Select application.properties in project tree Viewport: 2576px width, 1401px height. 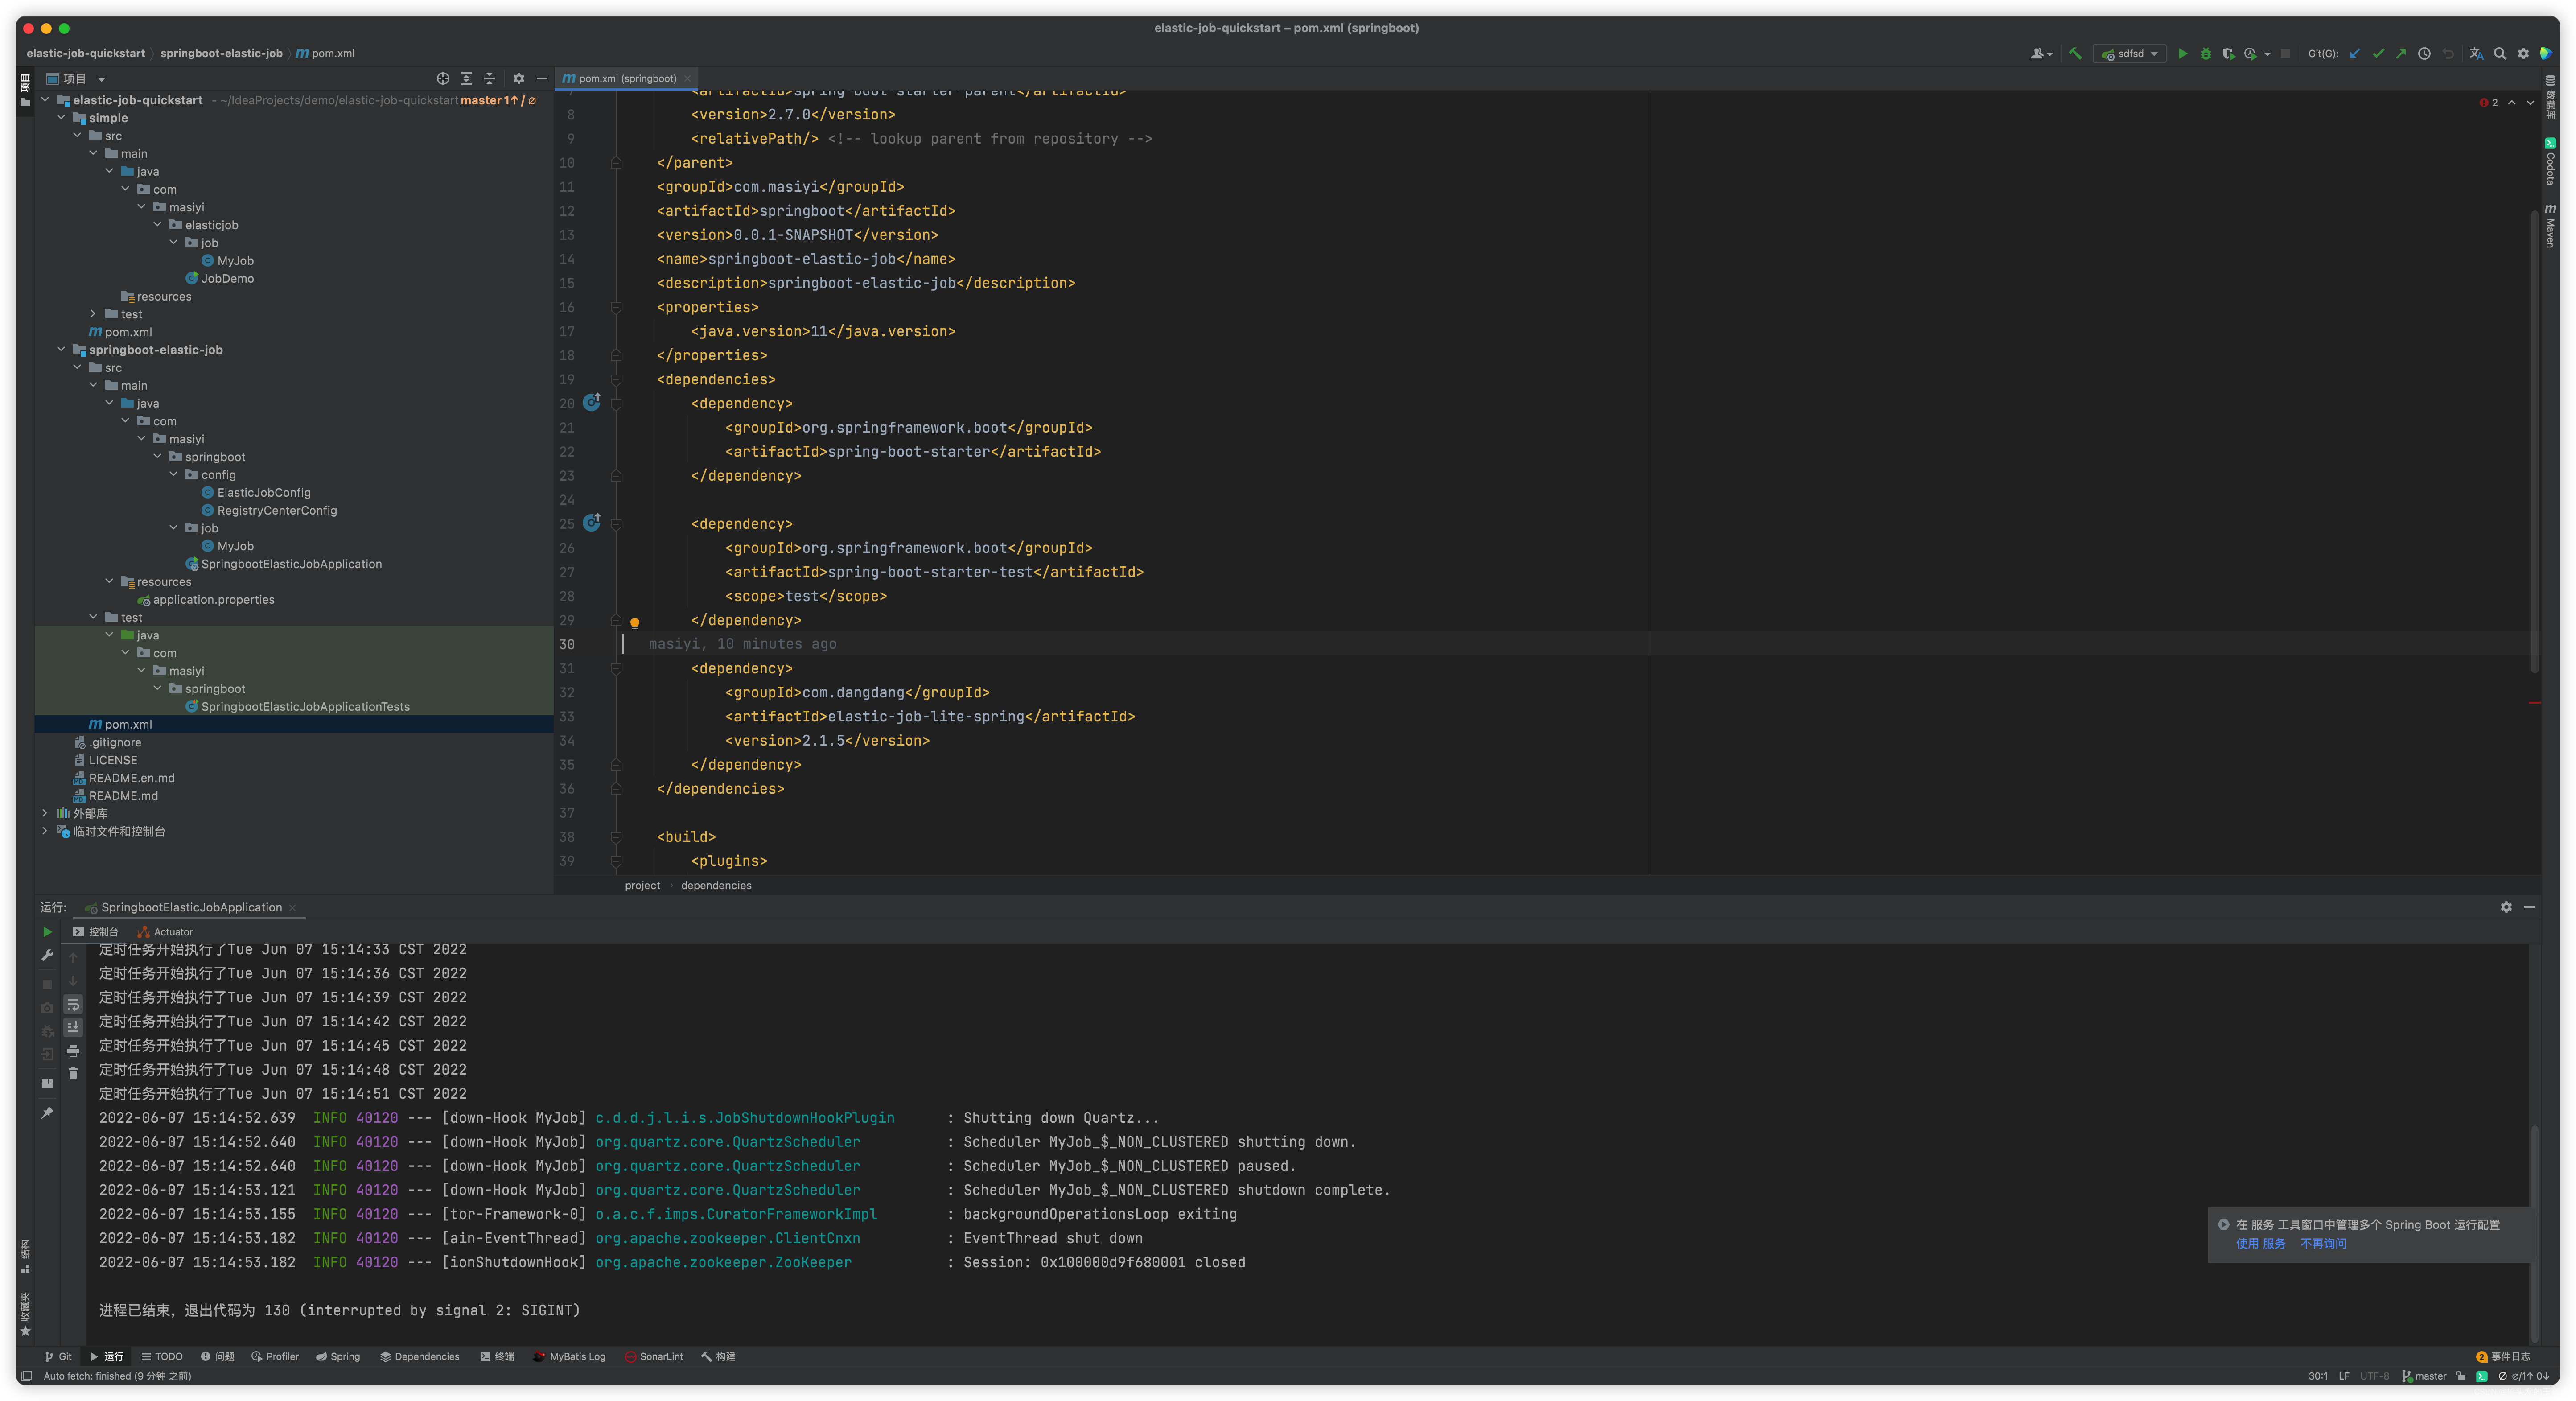pos(213,600)
